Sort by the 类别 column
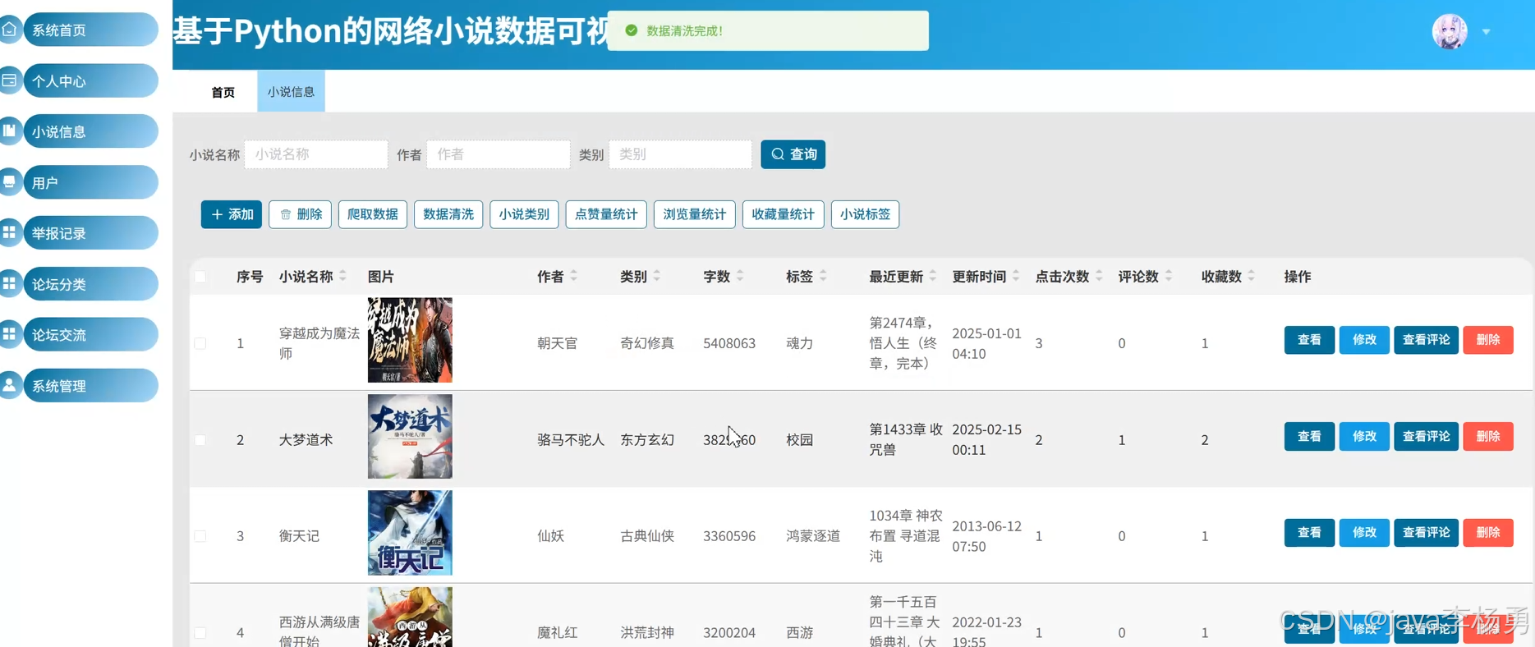The width and height of the screenshot is (1535, 647). coord(656,277)
